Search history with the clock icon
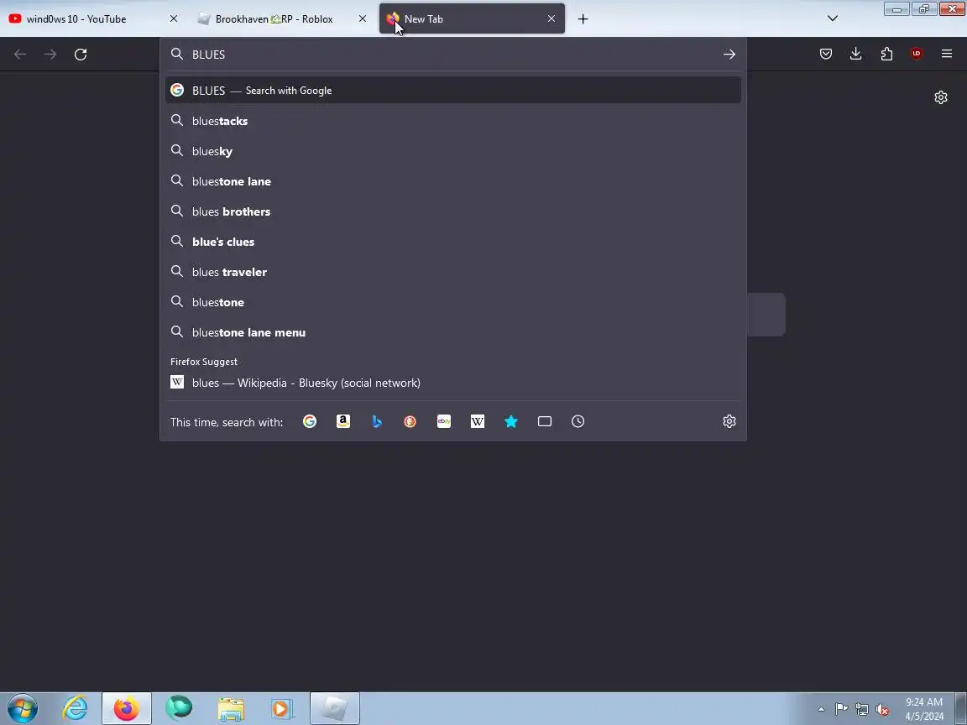Viewport: 967px width, 725px height. [578, 421]
